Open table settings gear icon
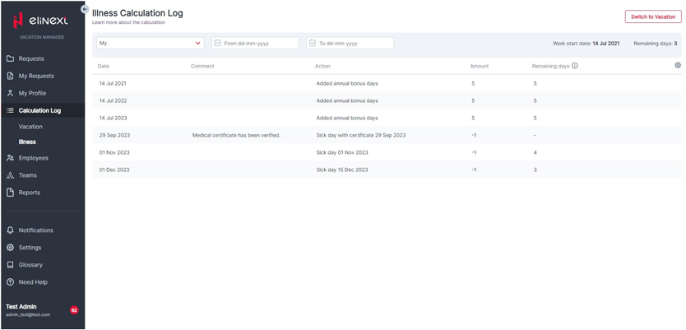The height and width of the screenshot is (330, 686). [678, 65]
